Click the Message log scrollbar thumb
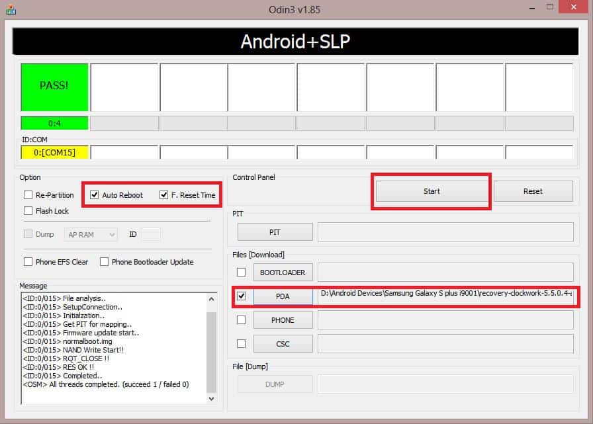This screenshot has height=424, width=593. (211, 351)
